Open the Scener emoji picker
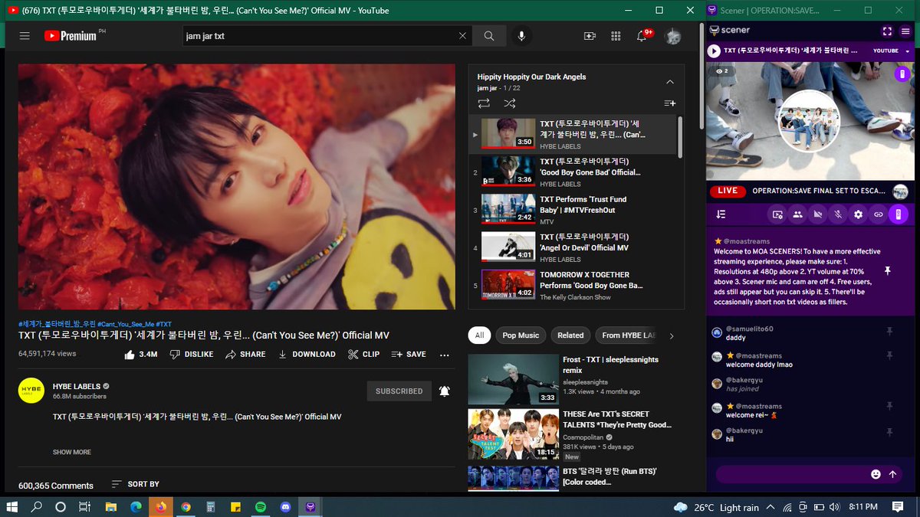The width and height of the screenshot is (920, 517). pyautogui.click(x=876, y=474)
